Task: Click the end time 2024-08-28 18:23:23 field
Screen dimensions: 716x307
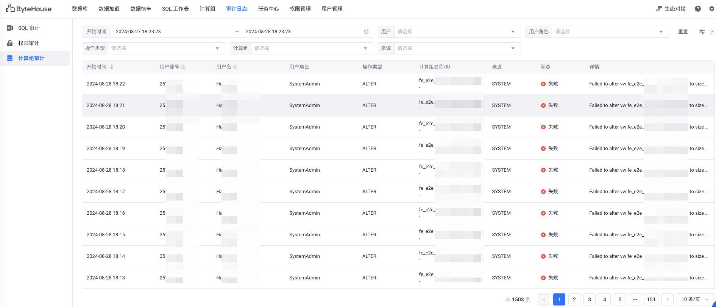Action: pyautogui.click(x=268, y=32)
